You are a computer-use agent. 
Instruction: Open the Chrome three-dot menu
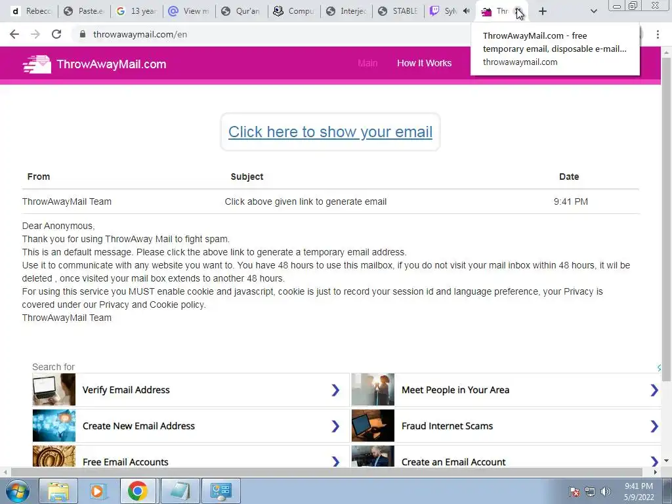[658, 34]
